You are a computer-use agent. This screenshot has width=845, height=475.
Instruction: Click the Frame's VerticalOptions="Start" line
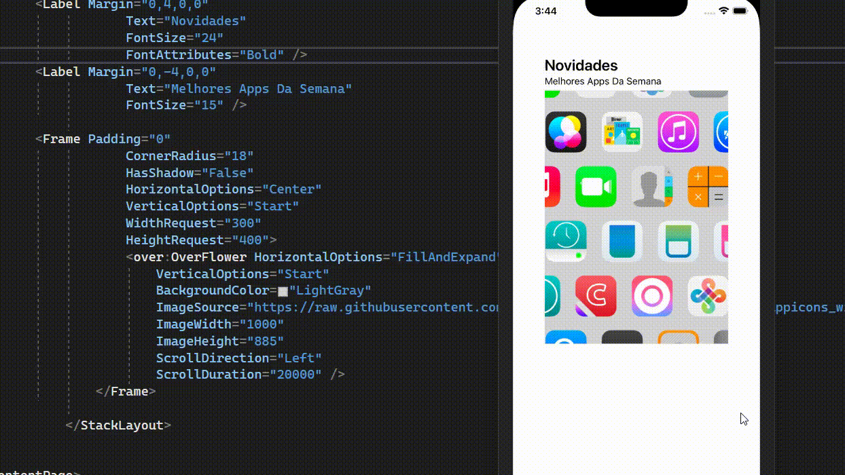(213, 206)
